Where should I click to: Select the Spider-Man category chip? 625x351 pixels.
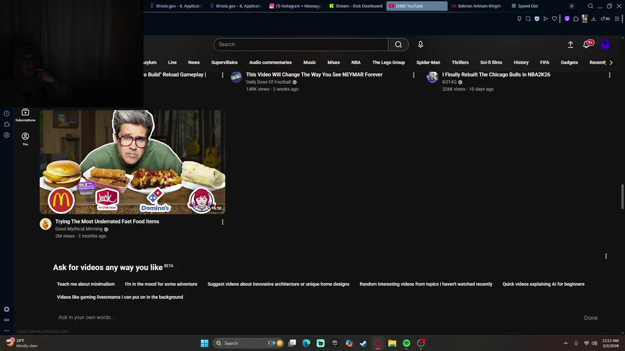[x=428, y=62]
